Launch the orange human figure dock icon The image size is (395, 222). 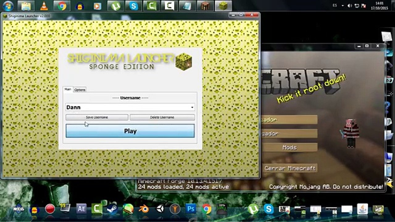(x=175, y=209)
